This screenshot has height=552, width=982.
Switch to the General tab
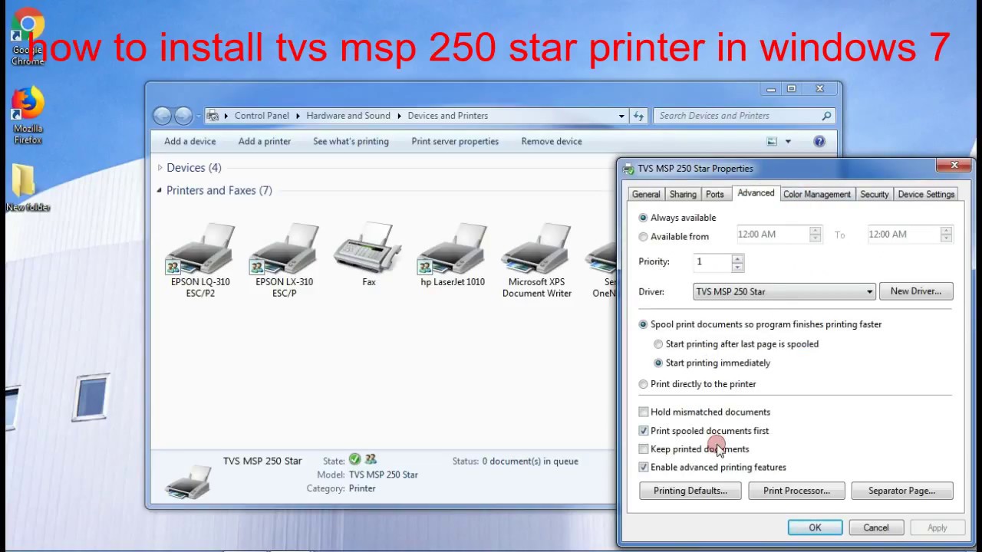[x=646, y=195]
